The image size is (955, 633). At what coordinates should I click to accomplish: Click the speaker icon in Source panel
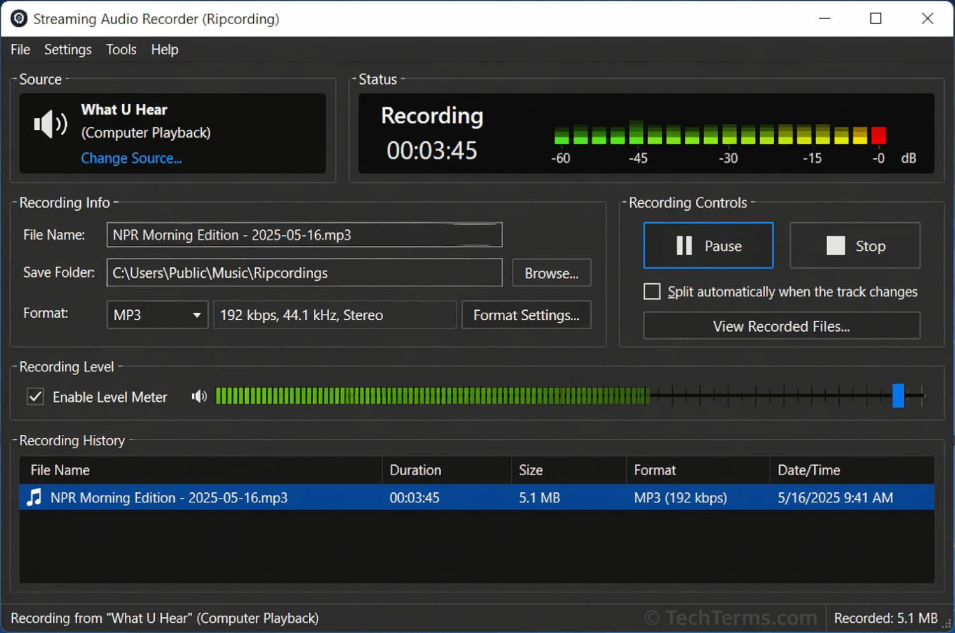pos(50,124)
